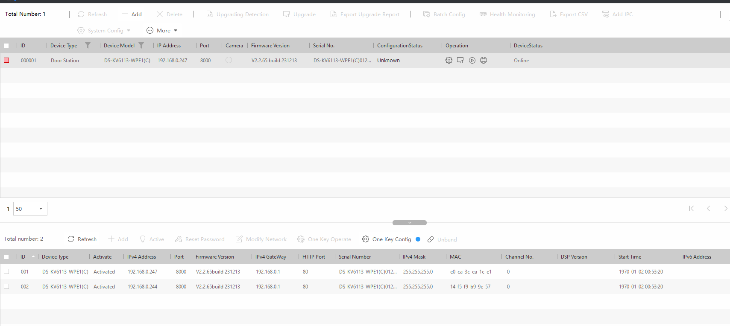Open the page size 50 dropdown

(30, 209)
